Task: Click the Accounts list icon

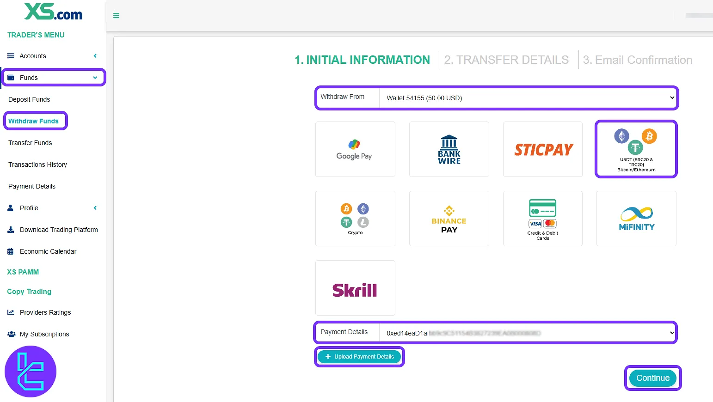Action: (x=11, y=56)
